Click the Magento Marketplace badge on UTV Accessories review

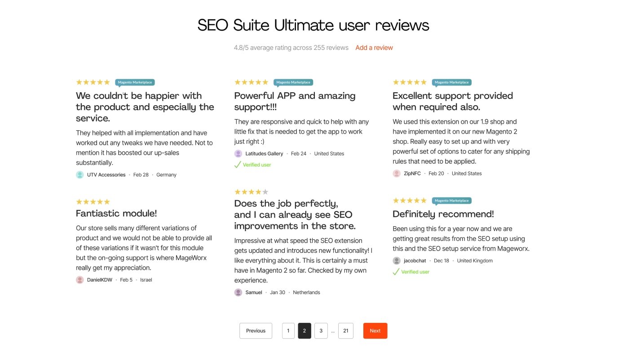pos(134,82)
